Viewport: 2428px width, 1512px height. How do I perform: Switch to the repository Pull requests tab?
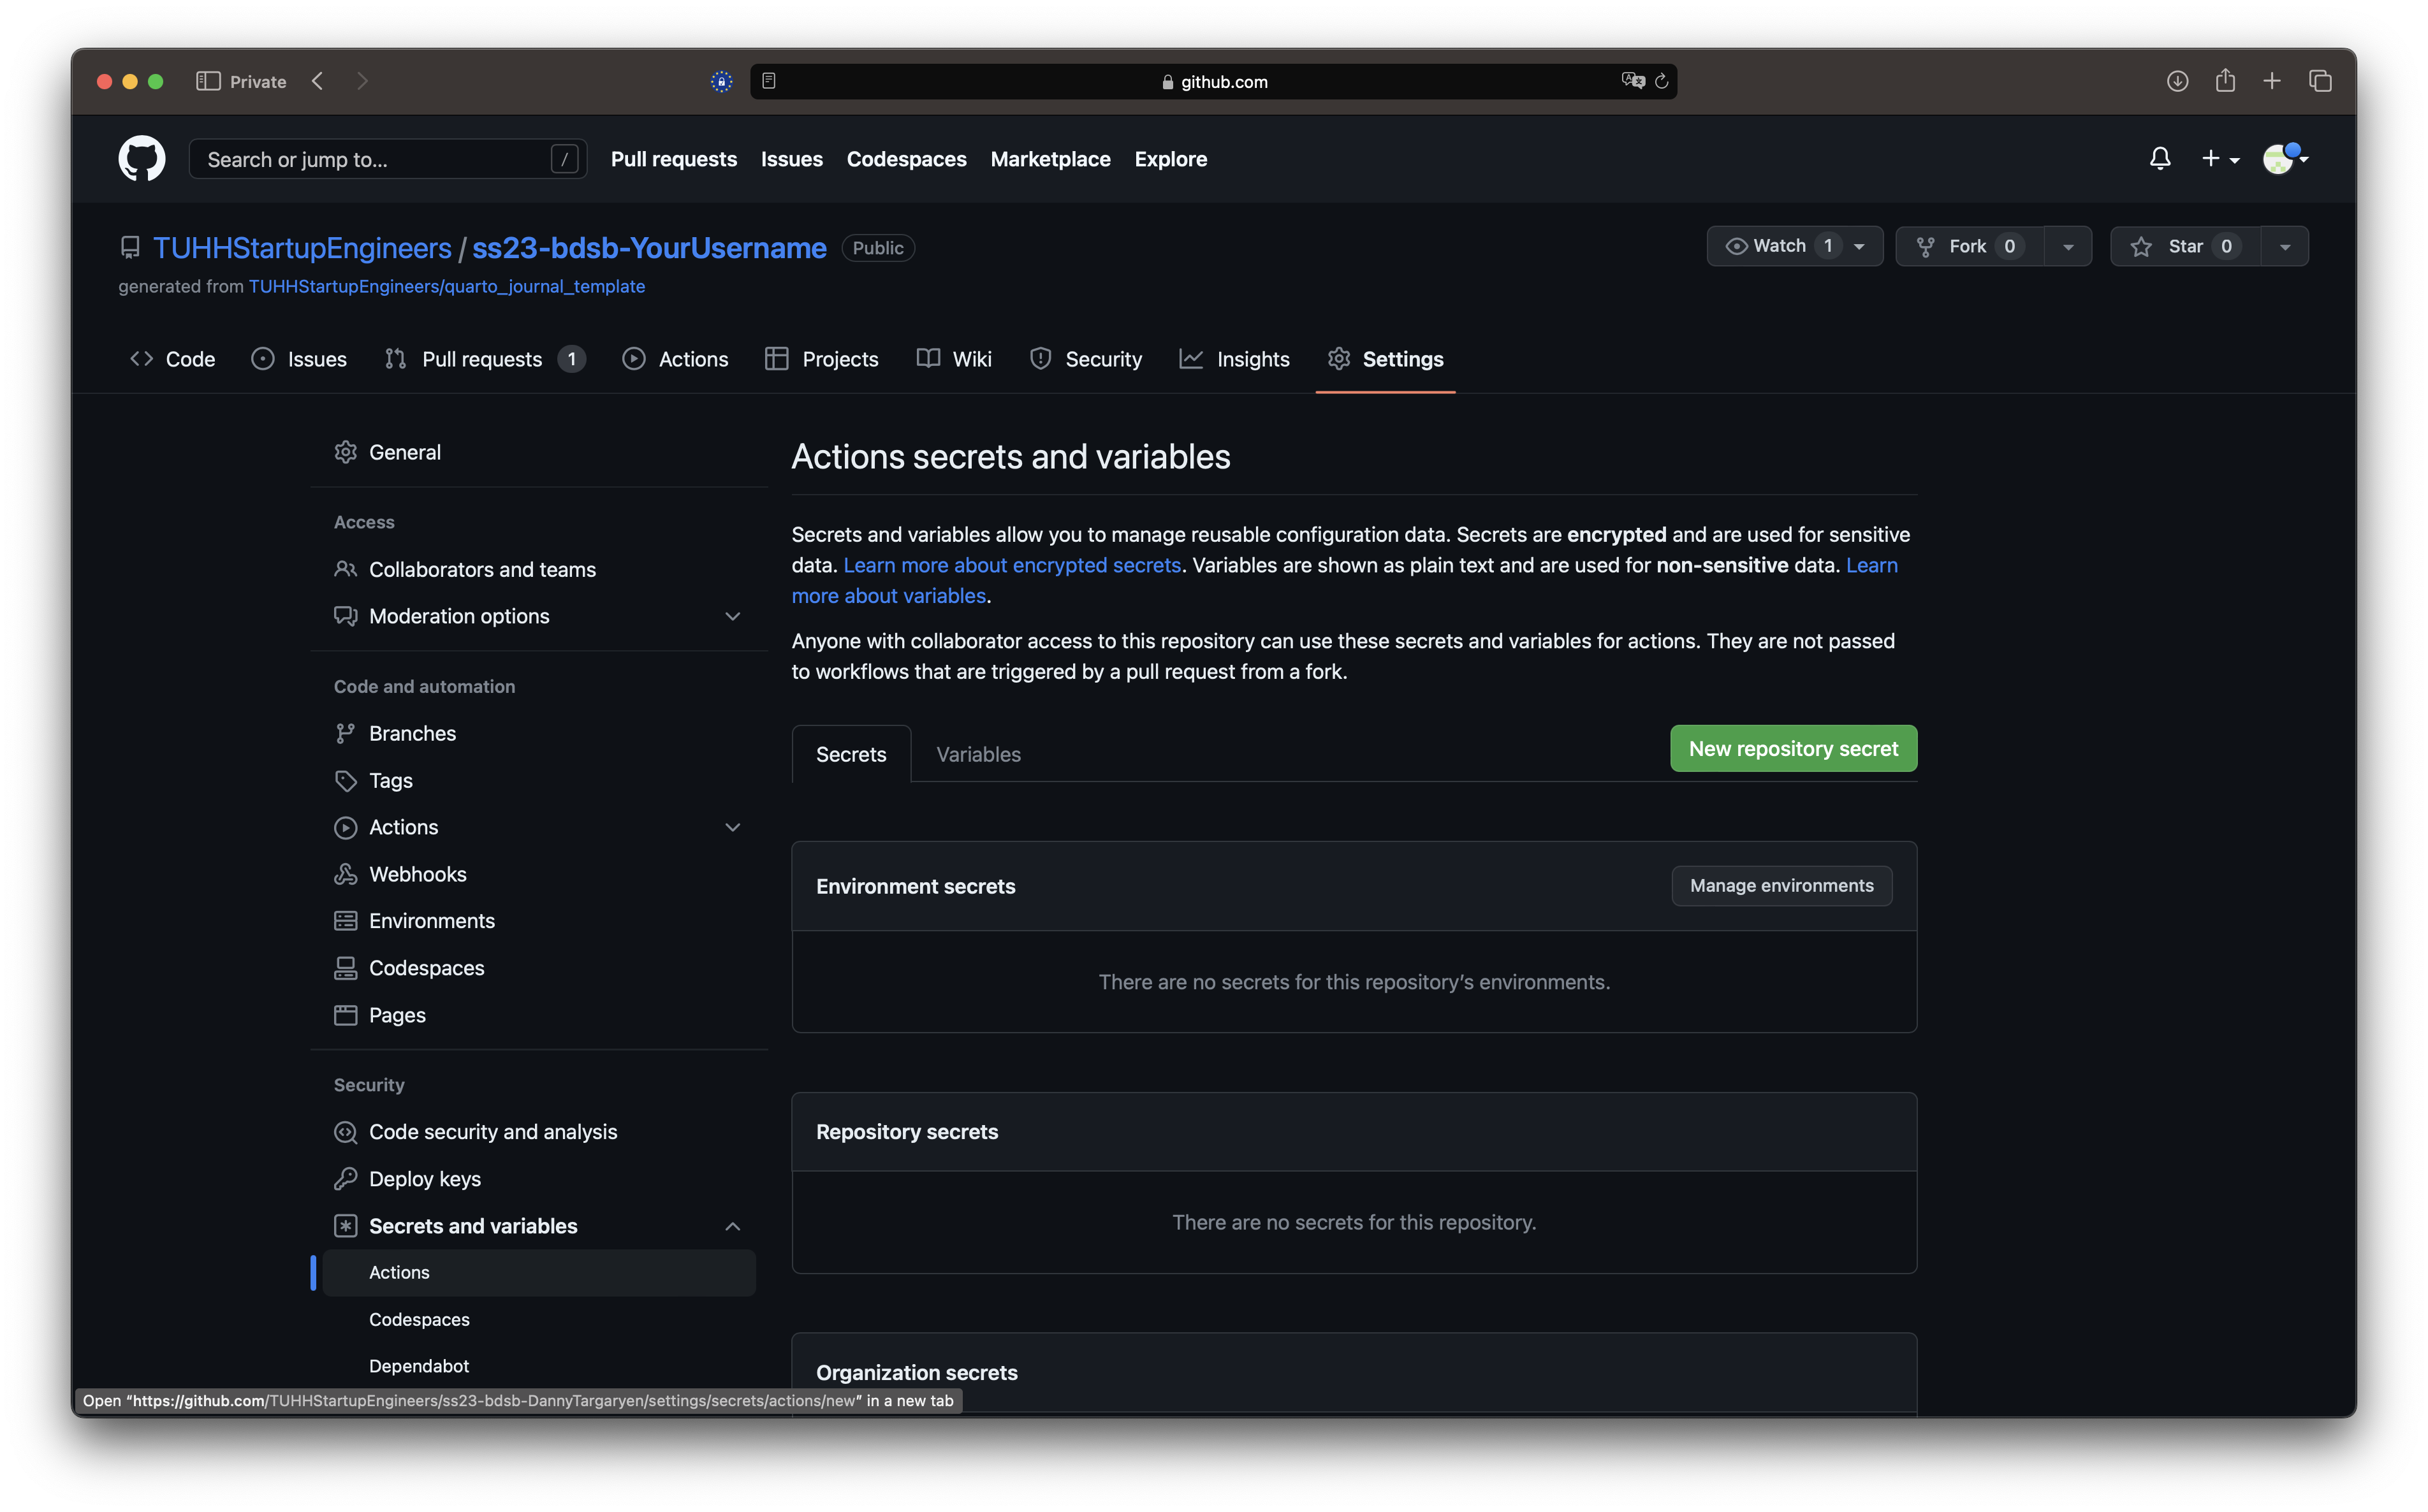(x=485, y=359)
